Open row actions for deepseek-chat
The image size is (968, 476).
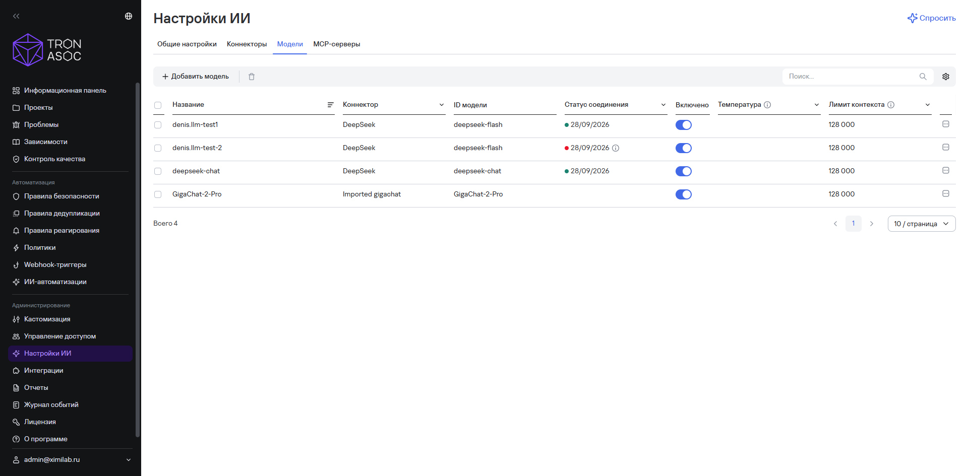[946, 171]
